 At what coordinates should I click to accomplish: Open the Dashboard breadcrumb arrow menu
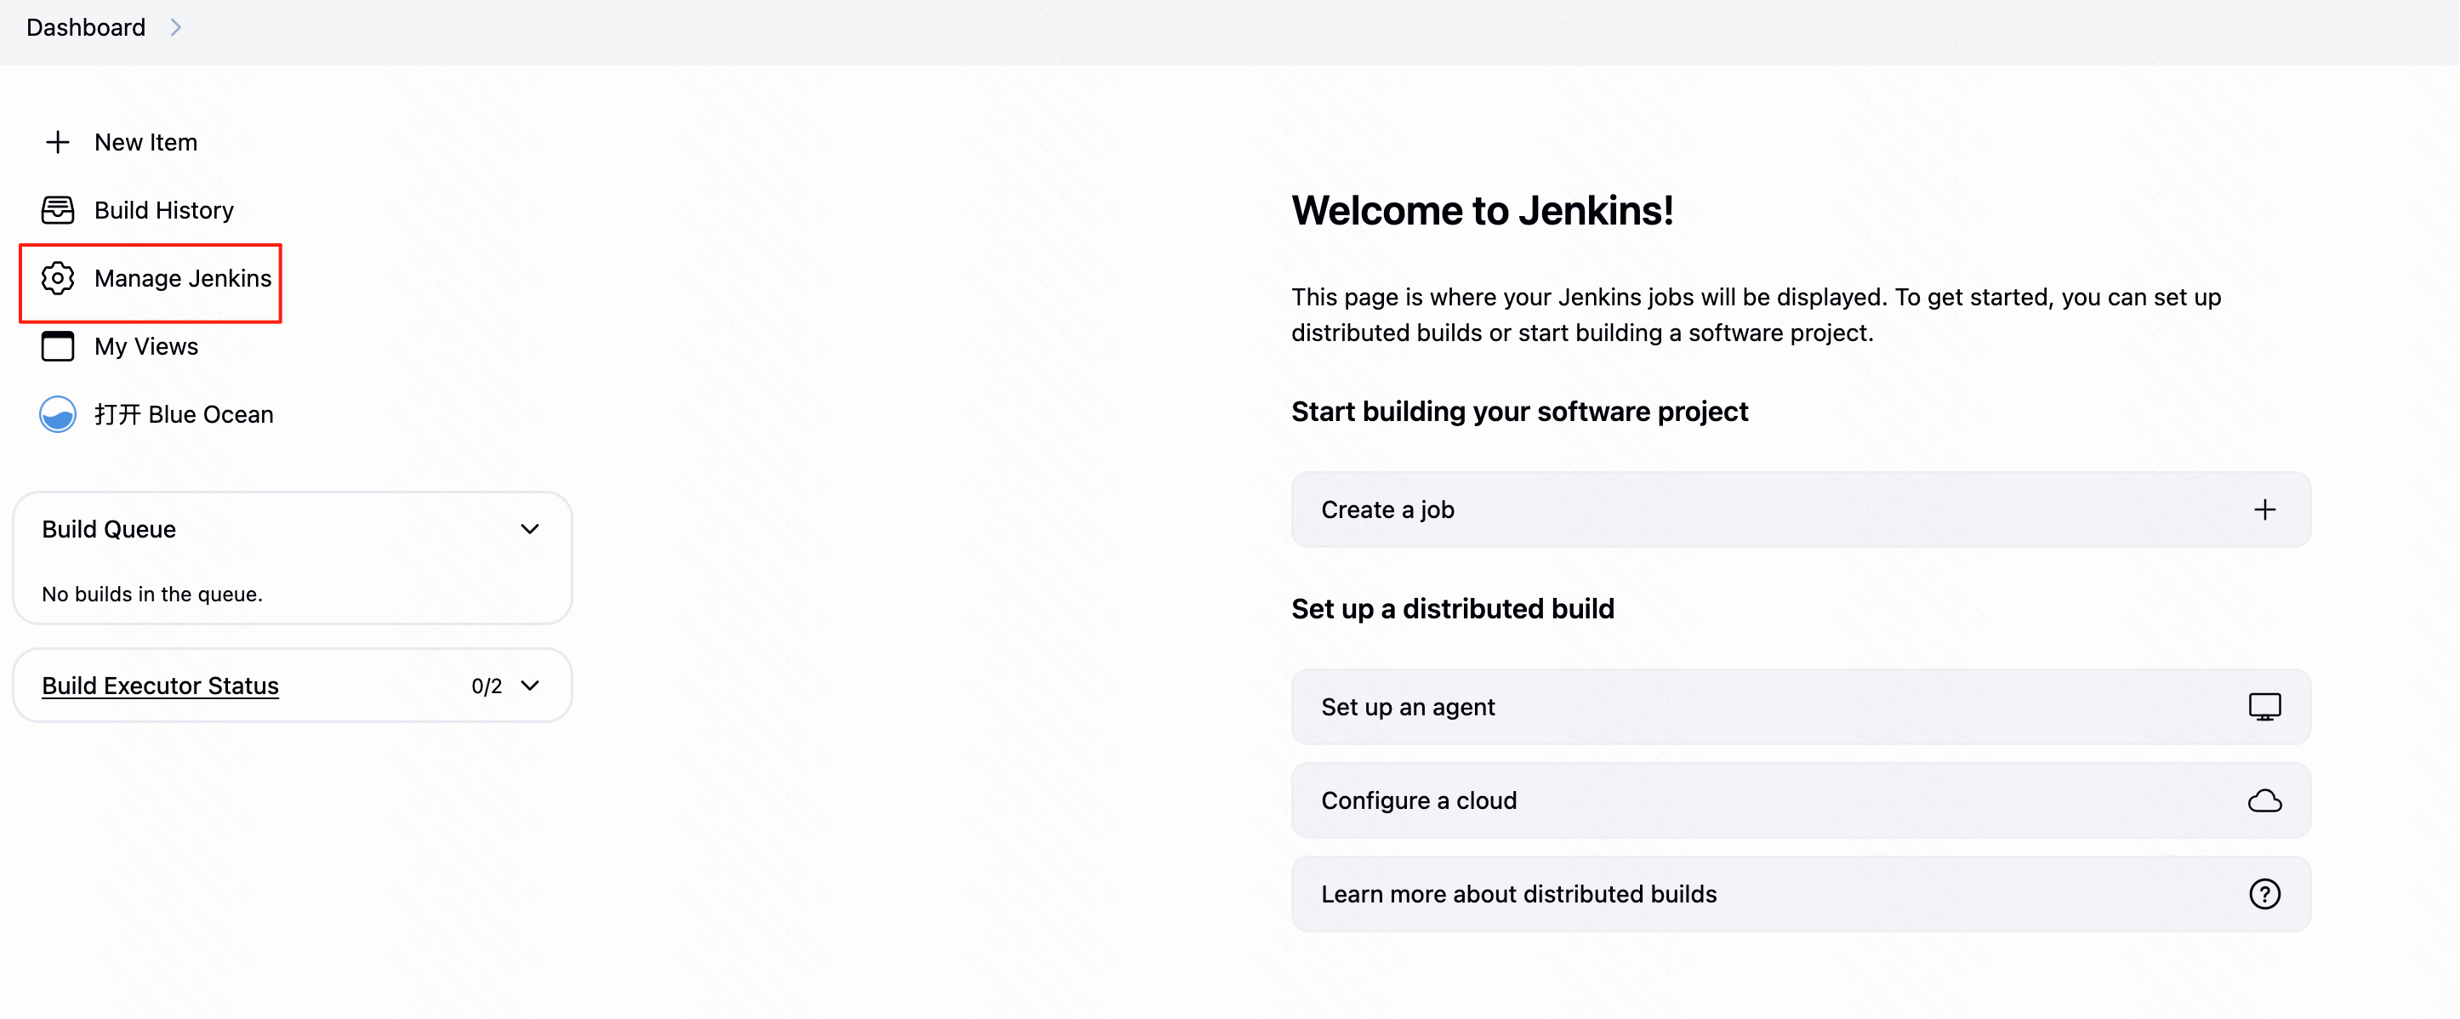176,28
